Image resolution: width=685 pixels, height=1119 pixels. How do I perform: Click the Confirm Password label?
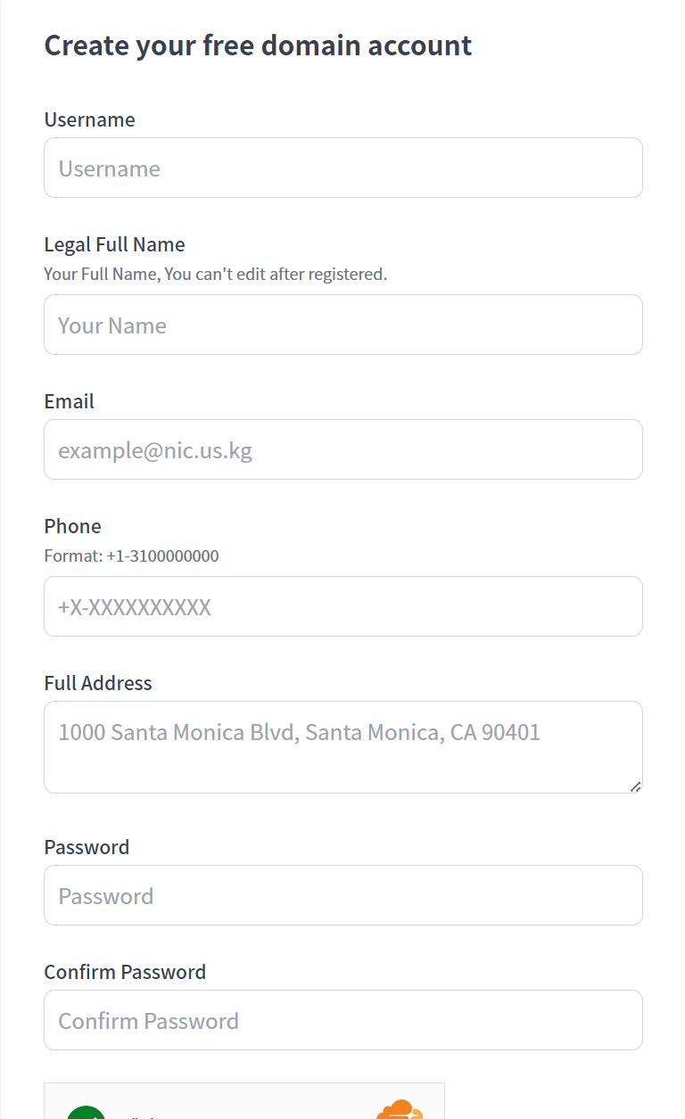(125, 972)
